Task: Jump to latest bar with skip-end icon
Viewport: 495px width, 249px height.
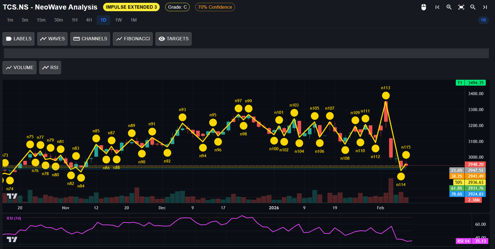Action: (x=485, y=7)
